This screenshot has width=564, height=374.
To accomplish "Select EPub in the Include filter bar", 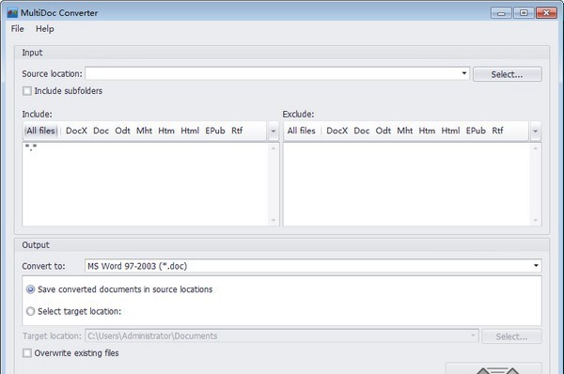I will click(x=215, y=131).
